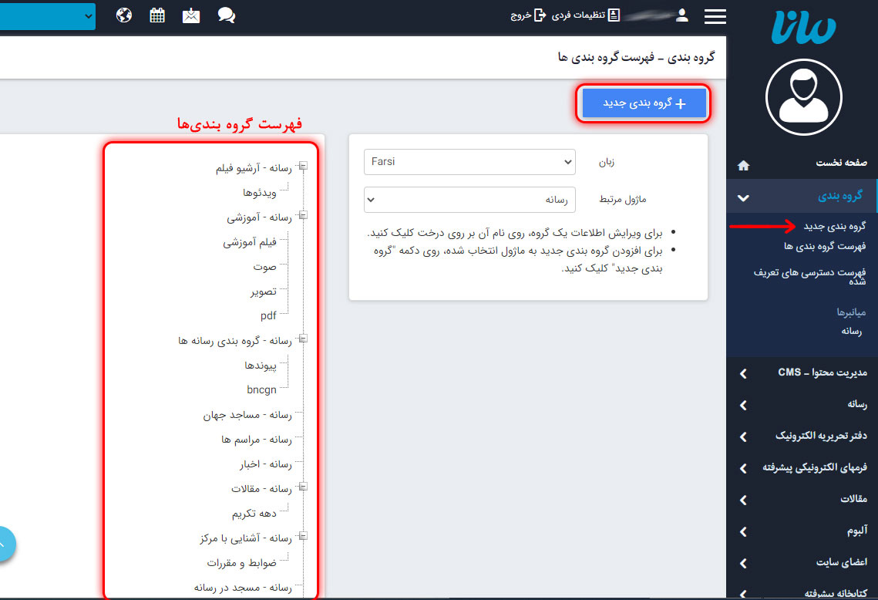
Task: Open the Farsi language dropdown
Action: pyautogui.click(x=469, y=162)
